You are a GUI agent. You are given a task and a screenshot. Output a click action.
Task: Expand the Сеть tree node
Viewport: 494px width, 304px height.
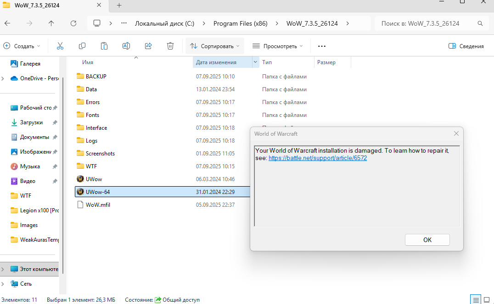pyautogui.click(x=3, y=284)
